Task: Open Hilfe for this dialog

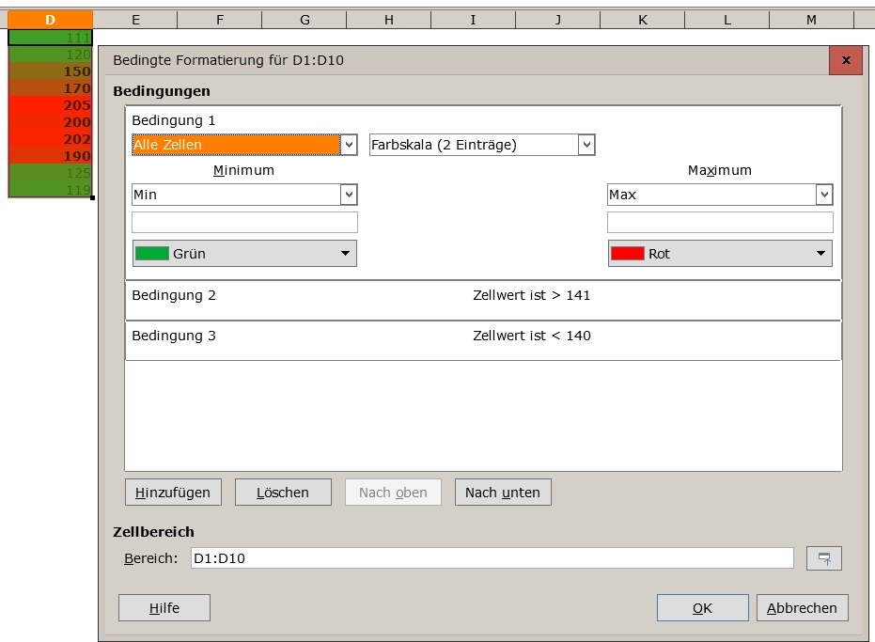Action: click(x=164, y=608)
